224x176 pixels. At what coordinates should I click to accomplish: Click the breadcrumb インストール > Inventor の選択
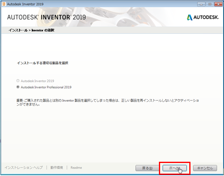pyautogui.click(x=32, y=30)
